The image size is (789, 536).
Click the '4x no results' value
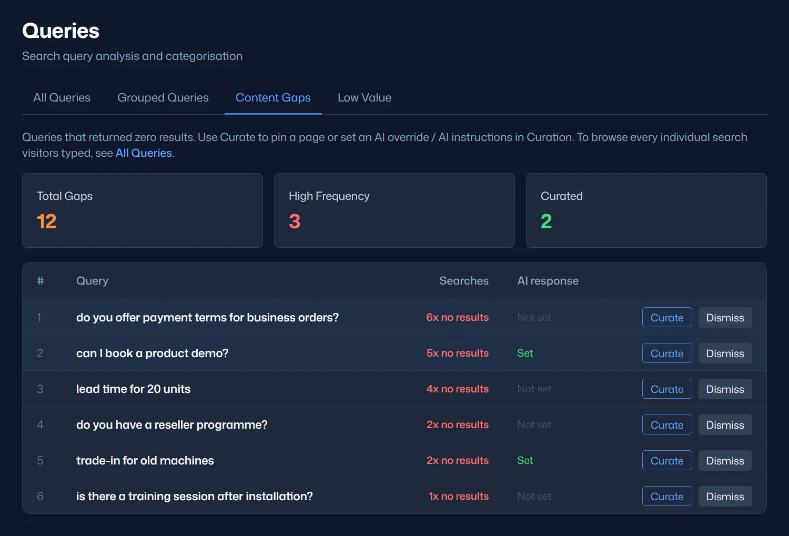(x=457, y=389)
